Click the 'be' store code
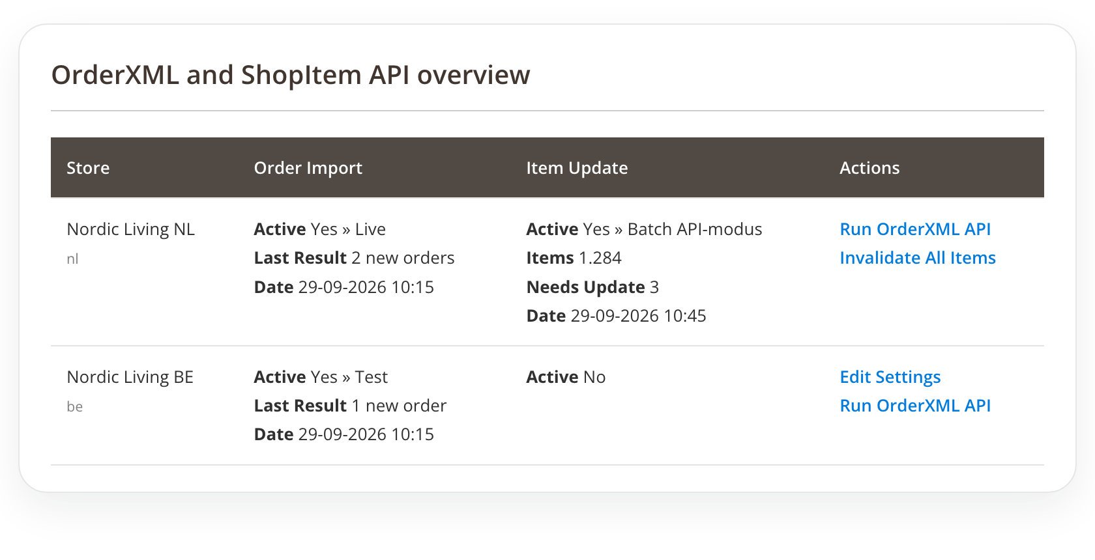This screenshot has width=1095, height=560. point(75,407)
